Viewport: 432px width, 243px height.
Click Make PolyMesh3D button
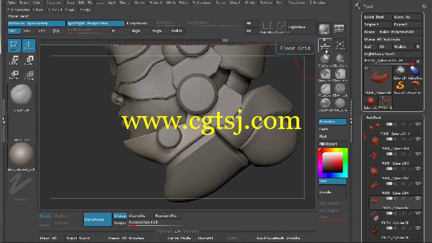coord(400,32)
